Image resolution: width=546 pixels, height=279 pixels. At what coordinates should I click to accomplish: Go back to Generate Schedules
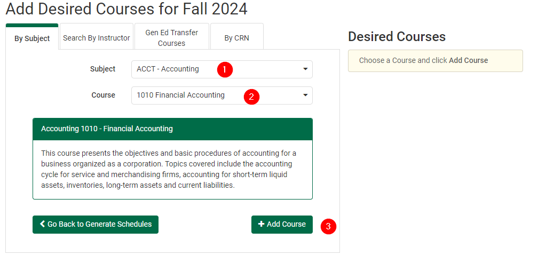[x=96, y=225]
